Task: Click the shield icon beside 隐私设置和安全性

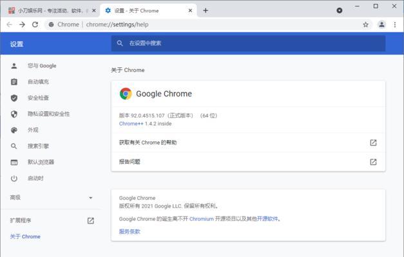Action: coord(14,114)
